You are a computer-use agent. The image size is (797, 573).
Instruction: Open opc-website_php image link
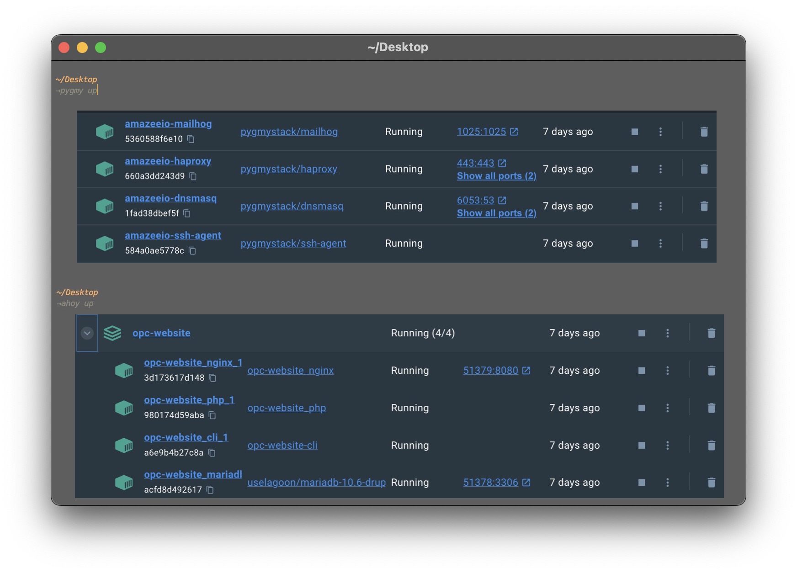[287, 408]
